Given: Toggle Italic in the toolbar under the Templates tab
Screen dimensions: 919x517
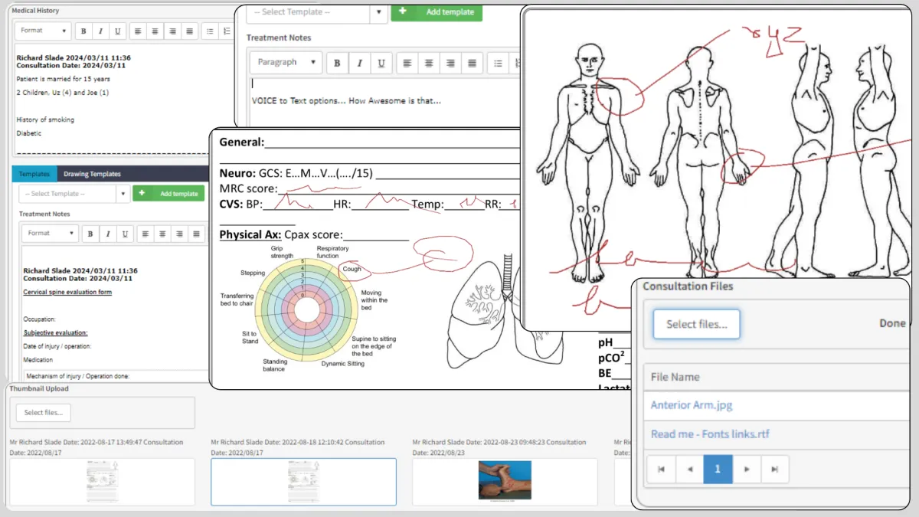Looking at the screenshot, I should pos(107,234).
